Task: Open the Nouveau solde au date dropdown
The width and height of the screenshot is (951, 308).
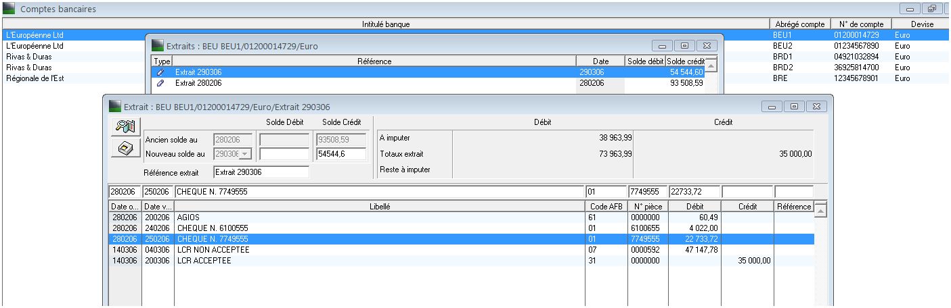Action: click(246, 154)
